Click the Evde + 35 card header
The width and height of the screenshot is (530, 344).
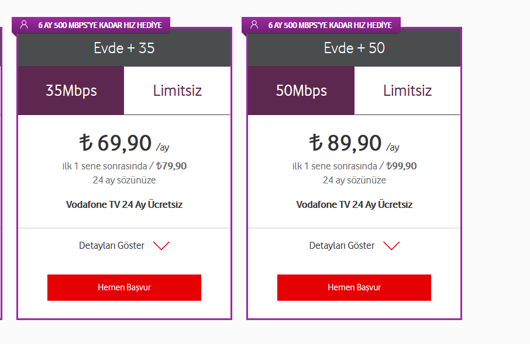click(124, 48)
